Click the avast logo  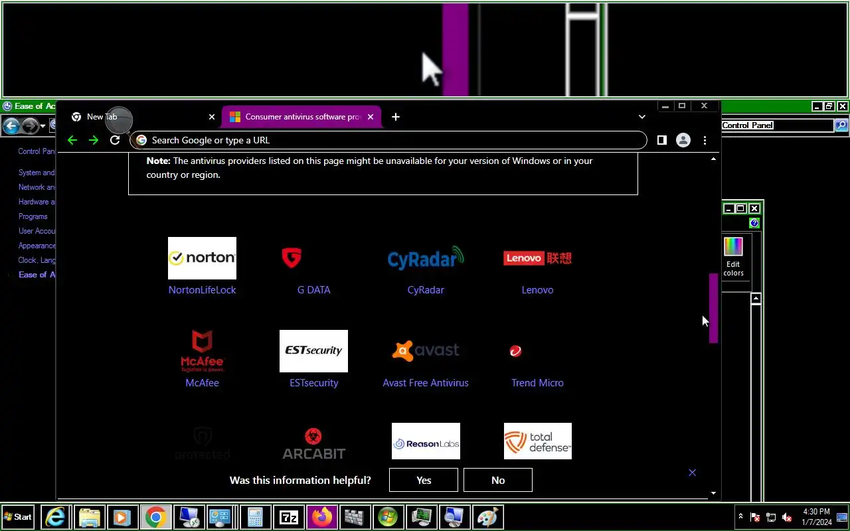[426, 350]
